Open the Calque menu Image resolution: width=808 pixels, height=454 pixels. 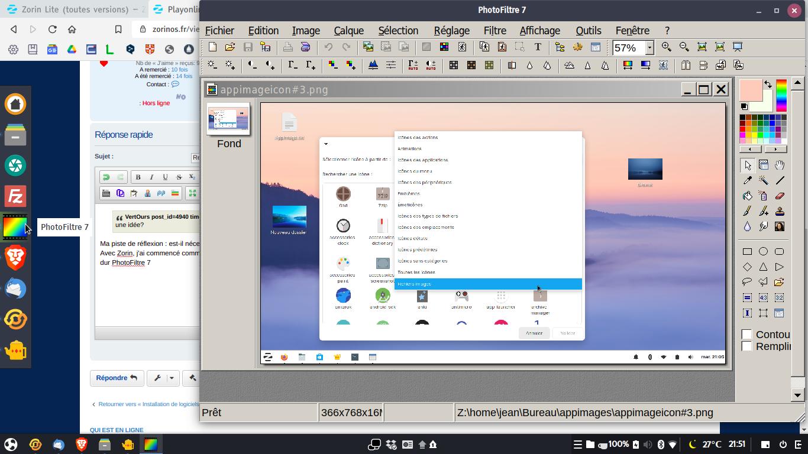(348, 31)
